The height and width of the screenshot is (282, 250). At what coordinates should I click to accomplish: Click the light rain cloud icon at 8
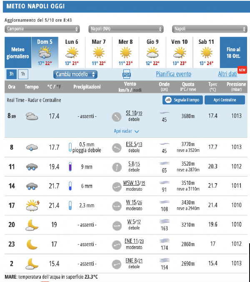31,147
